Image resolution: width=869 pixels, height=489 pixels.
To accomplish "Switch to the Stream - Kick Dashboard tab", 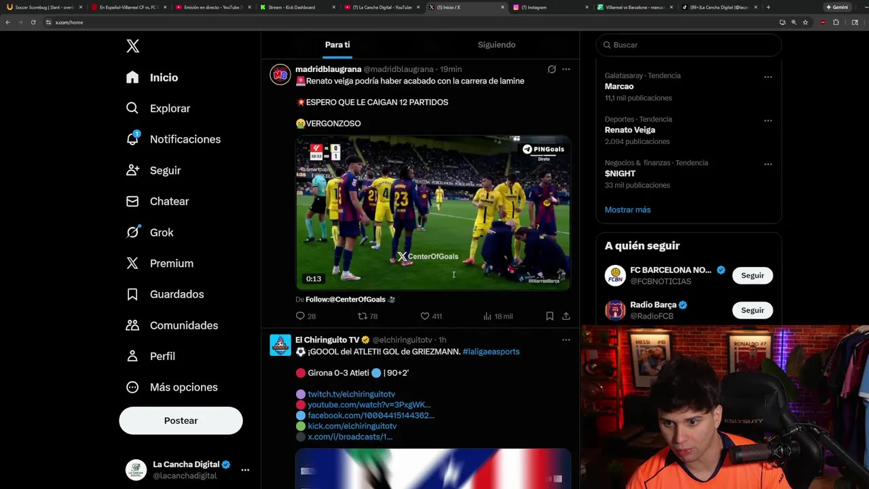I will 297,7.
